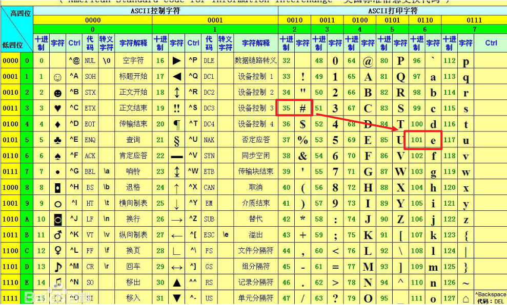This screenshot has height=305, width=507.
Task: Select the heart symbol at decimal 3
Action: coord(57,106)
